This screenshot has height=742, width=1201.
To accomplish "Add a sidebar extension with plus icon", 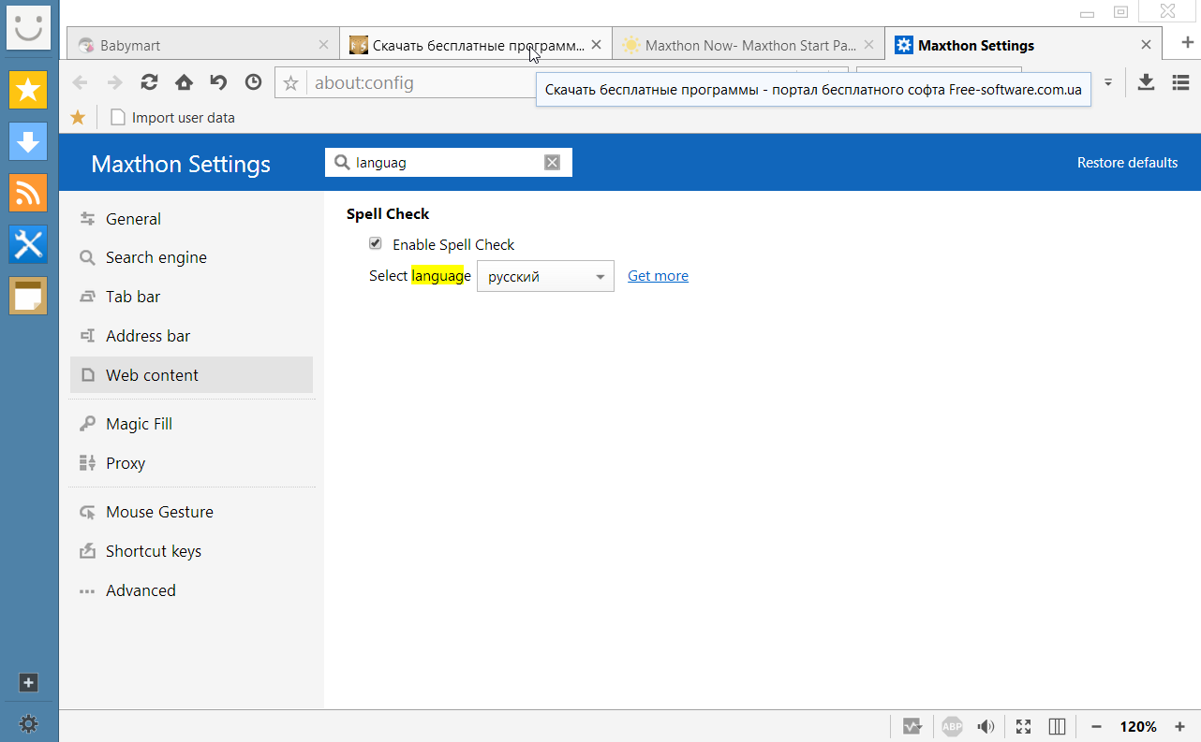I will [x=28, y=683].
